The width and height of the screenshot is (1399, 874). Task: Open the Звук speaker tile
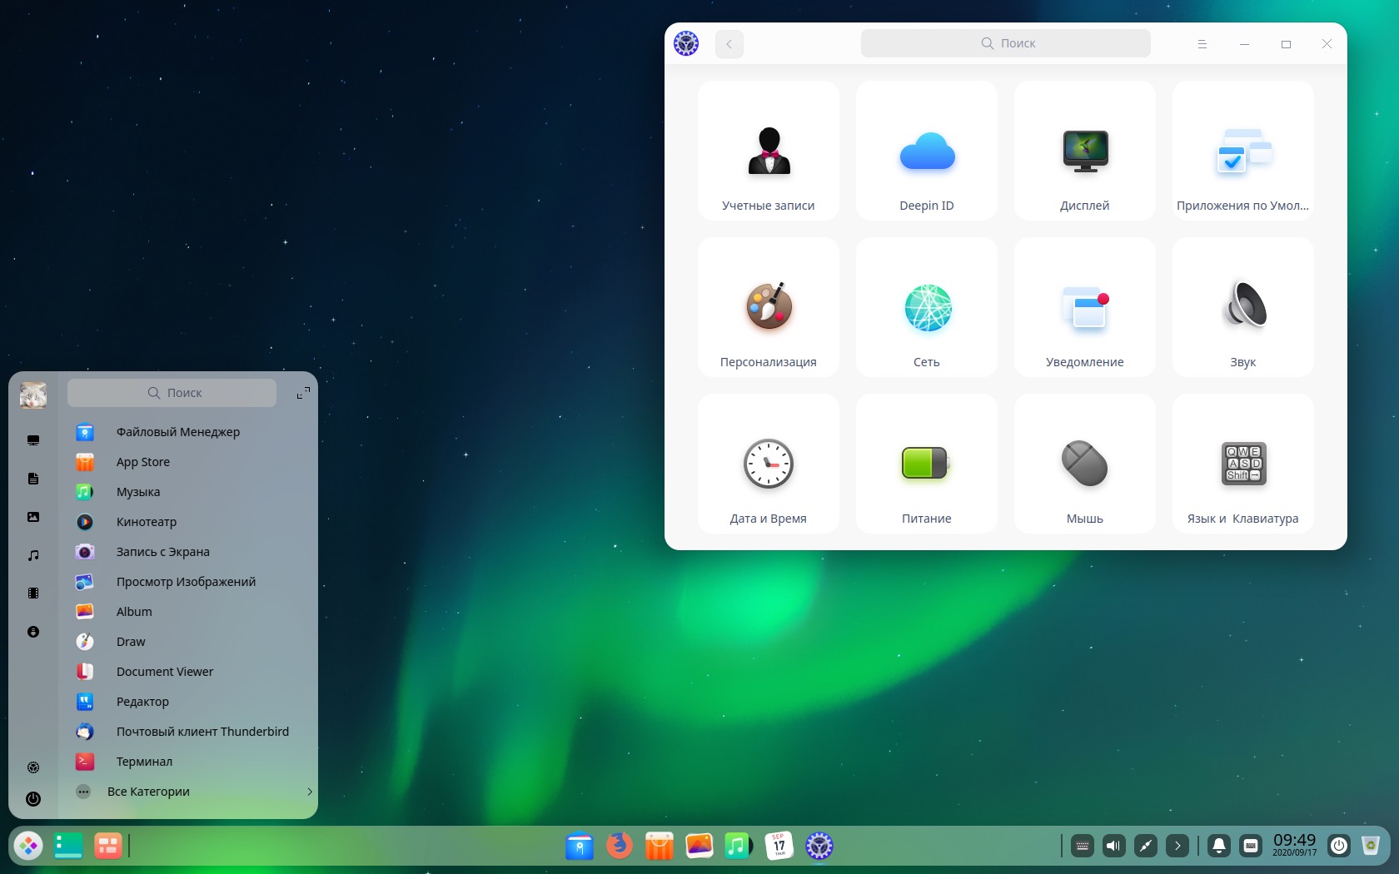coord(1242,307)
